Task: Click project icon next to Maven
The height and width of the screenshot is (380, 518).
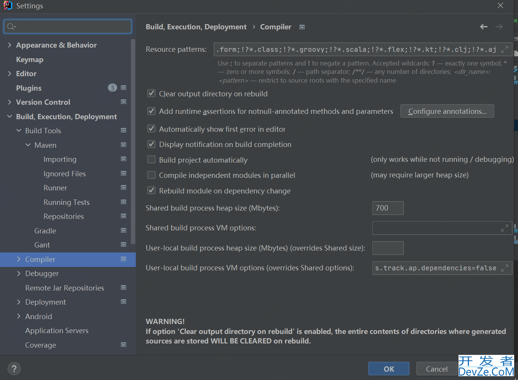Action: (x=124, y=145)
